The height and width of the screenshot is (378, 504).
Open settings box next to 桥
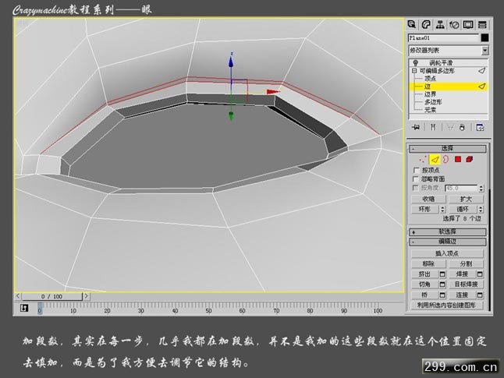pyautogui.click(x=442, y=295)
